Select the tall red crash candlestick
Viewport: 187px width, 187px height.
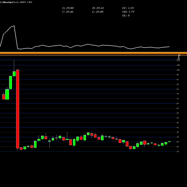click(x=18, y=109)
